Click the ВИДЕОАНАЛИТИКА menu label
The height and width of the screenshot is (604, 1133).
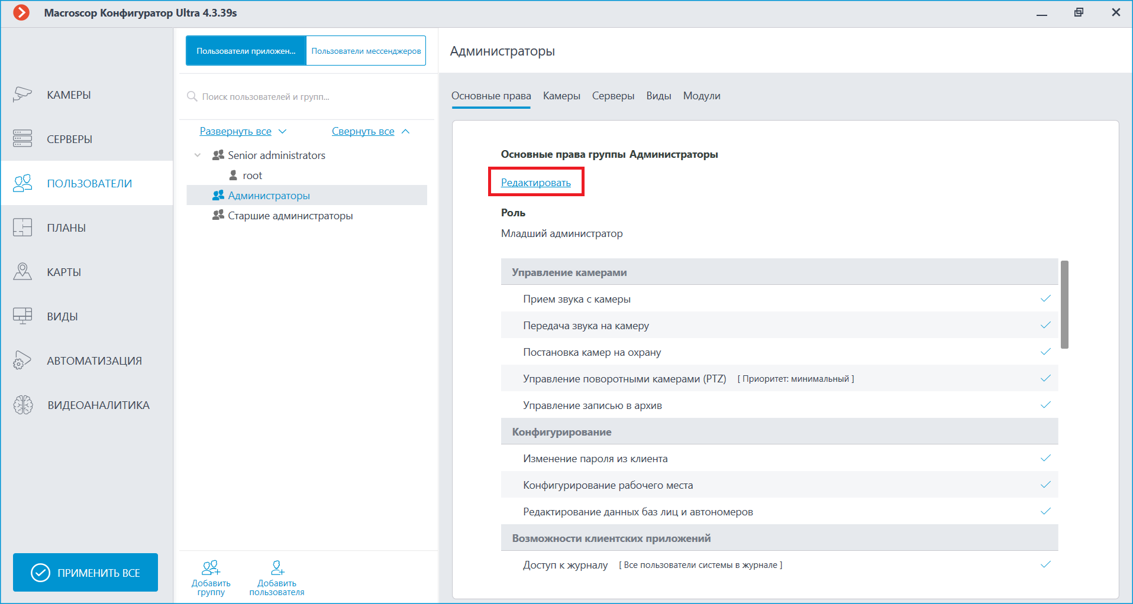[x=98, y=405]
